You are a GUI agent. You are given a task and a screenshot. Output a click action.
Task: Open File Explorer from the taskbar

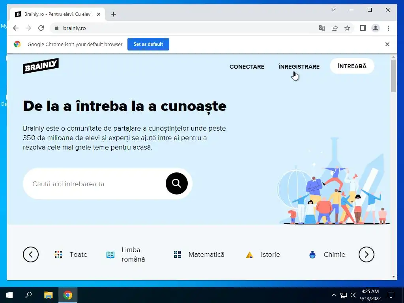48,295
